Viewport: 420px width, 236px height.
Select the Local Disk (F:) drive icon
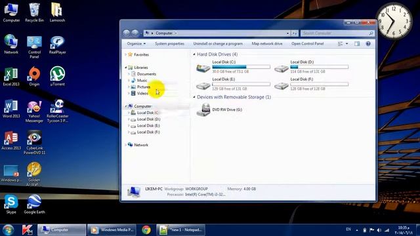[x=282, y=86]
